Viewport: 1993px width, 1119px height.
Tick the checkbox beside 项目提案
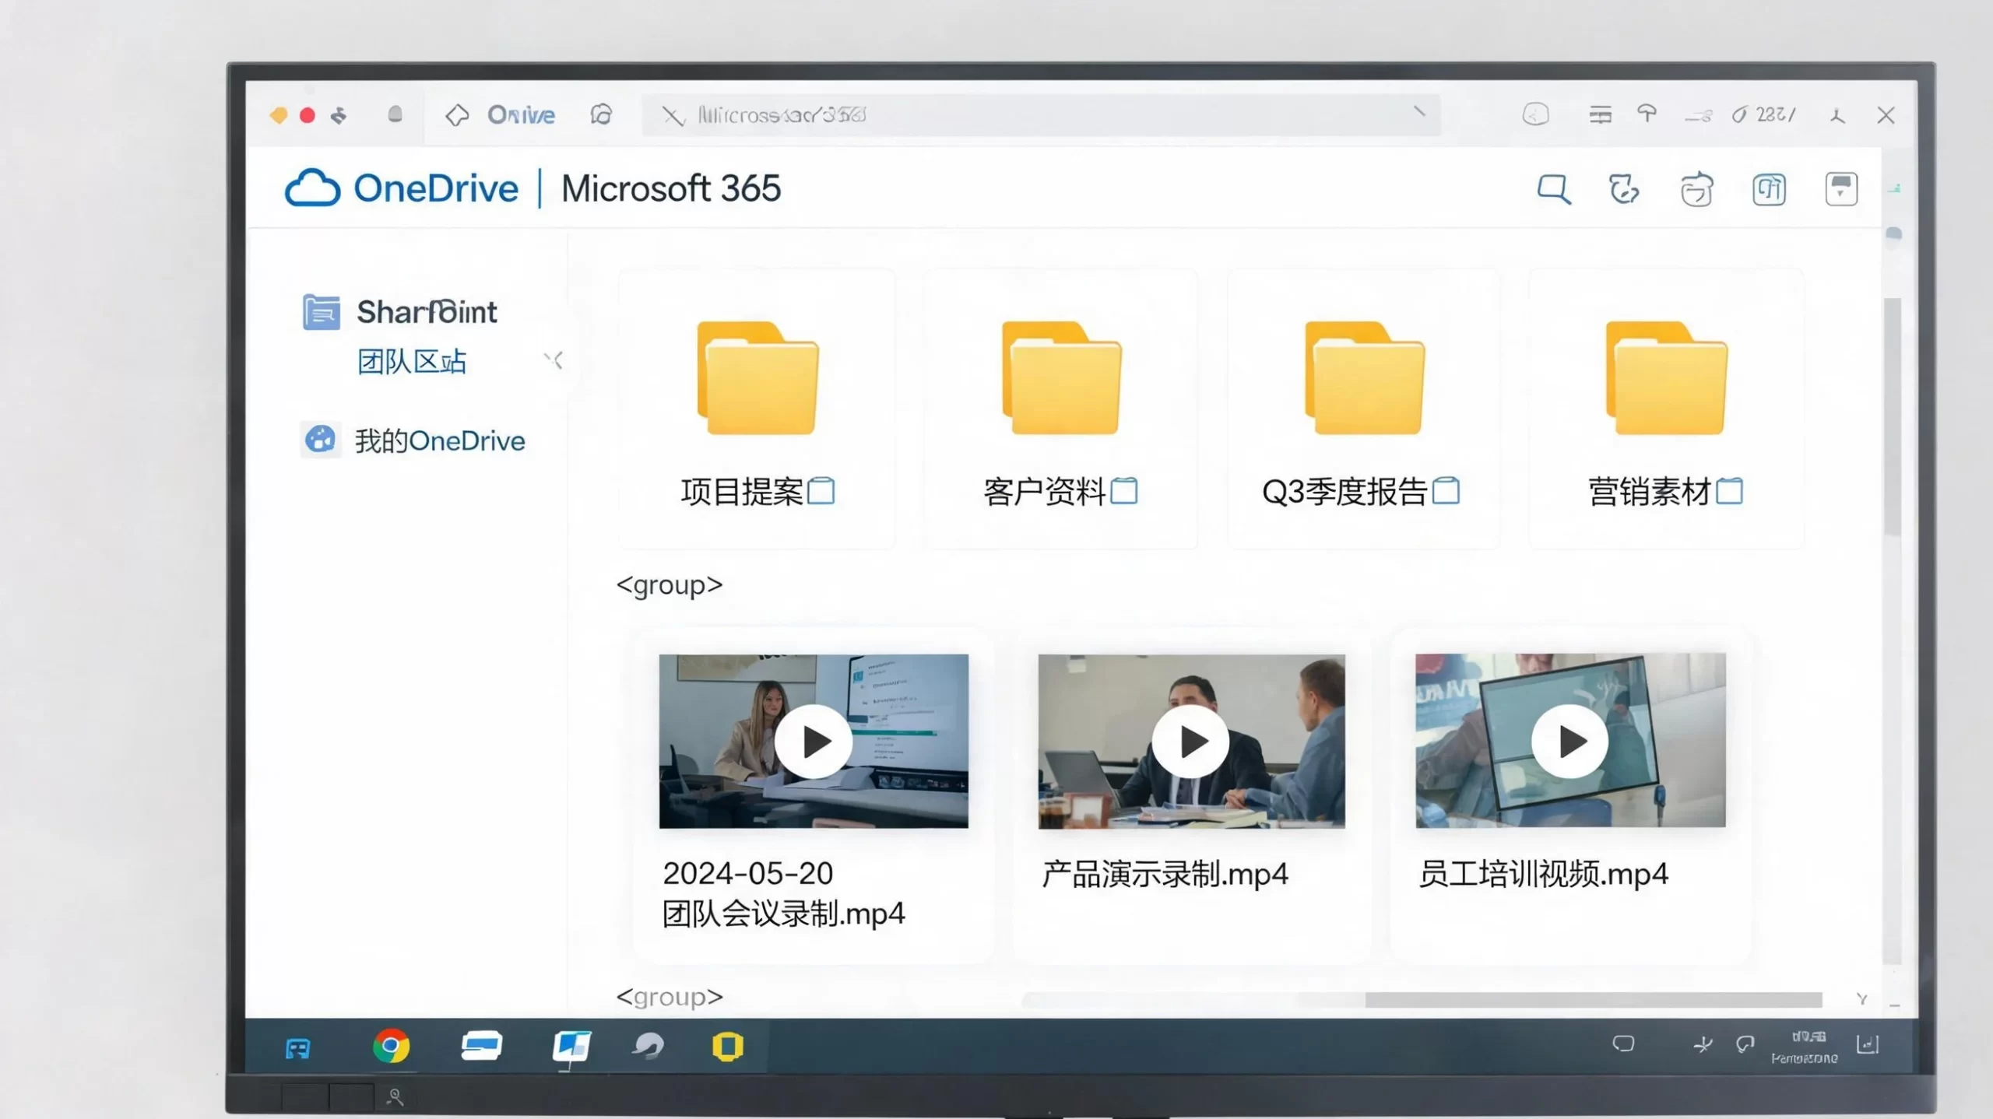click(x=821, y=491)
